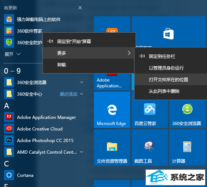Select 固定到任务栏 in the submenu
This screenshot has height=187, width=207.
[x=171, y=56]
